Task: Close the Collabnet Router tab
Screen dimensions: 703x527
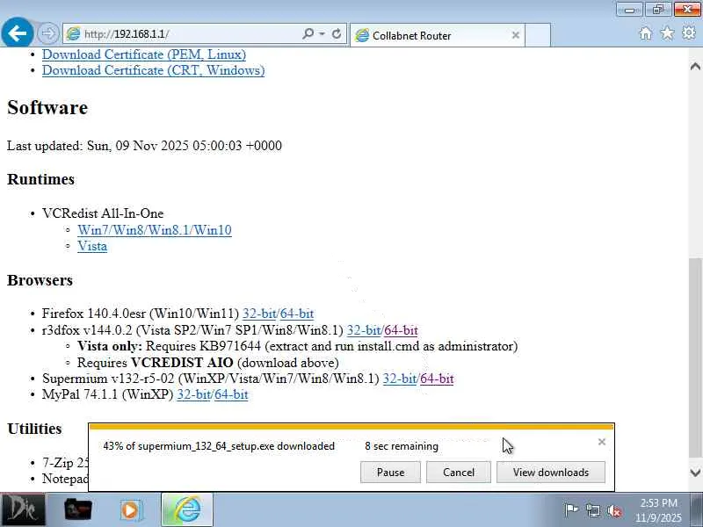Action: (x=516, y=35)
